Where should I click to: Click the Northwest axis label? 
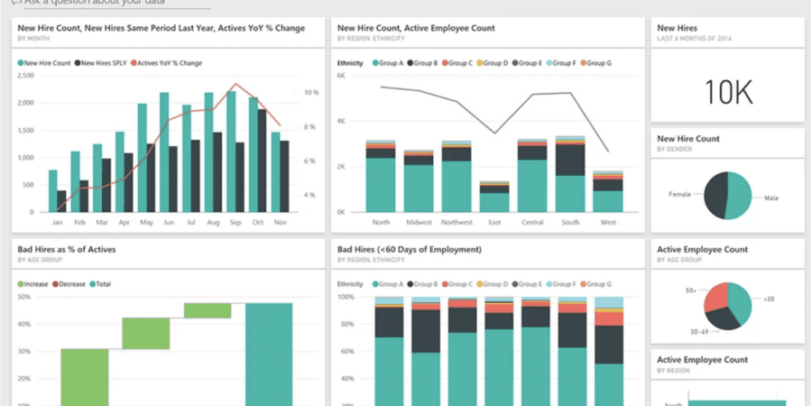pos(457,222)
